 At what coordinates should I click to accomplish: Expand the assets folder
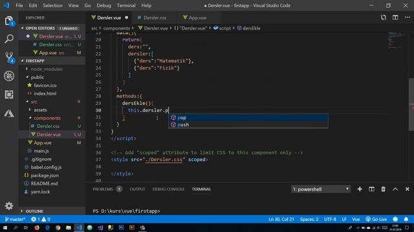pyautogui.click(x=40, y=110)
